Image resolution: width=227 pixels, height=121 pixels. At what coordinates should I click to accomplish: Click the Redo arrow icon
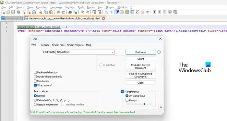point(63,12)
